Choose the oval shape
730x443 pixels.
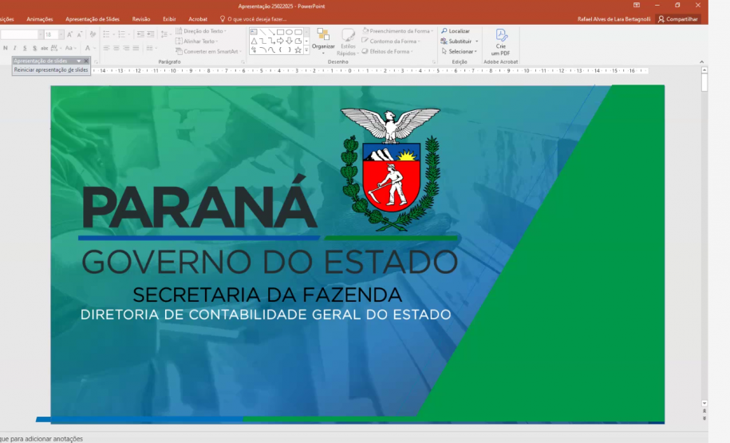pyautogui.click(x=289, y=32)
